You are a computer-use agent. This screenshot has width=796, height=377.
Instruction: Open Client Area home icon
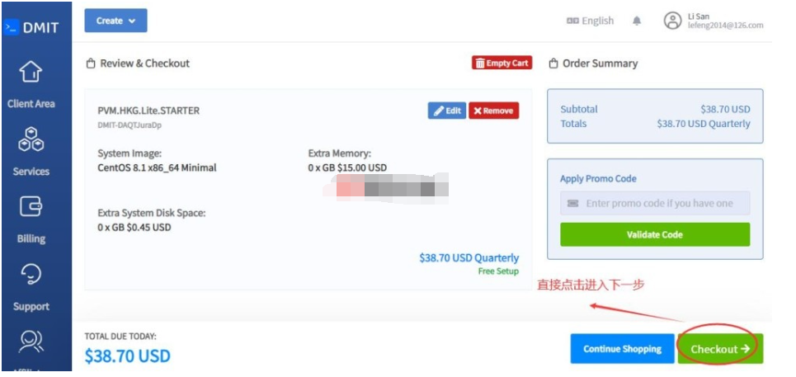pos(31,73)
